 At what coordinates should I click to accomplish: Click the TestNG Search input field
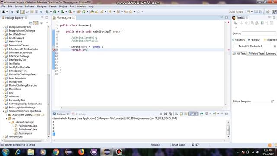tap(259, 33)
